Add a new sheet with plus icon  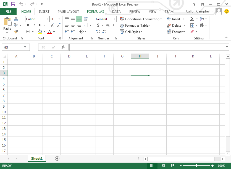[x=57, y=158]
